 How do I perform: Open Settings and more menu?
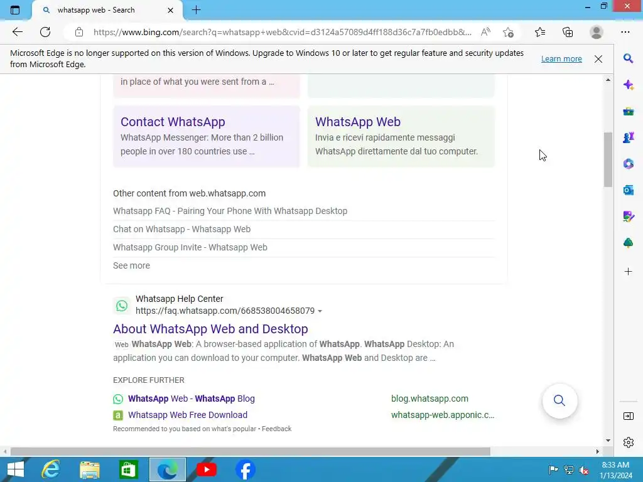pyautogui.click(x=625, y=32)
